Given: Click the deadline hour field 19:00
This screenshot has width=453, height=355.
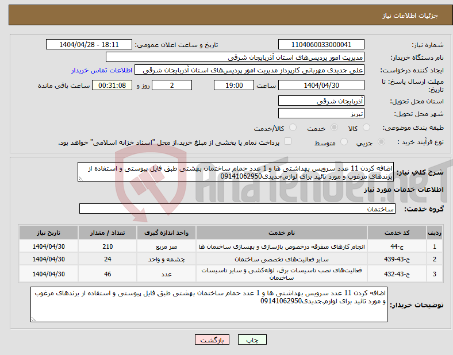Looking at the screenshot, I should (234, 85).
